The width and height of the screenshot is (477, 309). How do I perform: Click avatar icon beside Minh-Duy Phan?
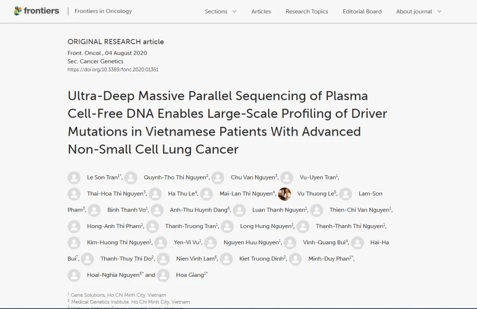[295, 259]
